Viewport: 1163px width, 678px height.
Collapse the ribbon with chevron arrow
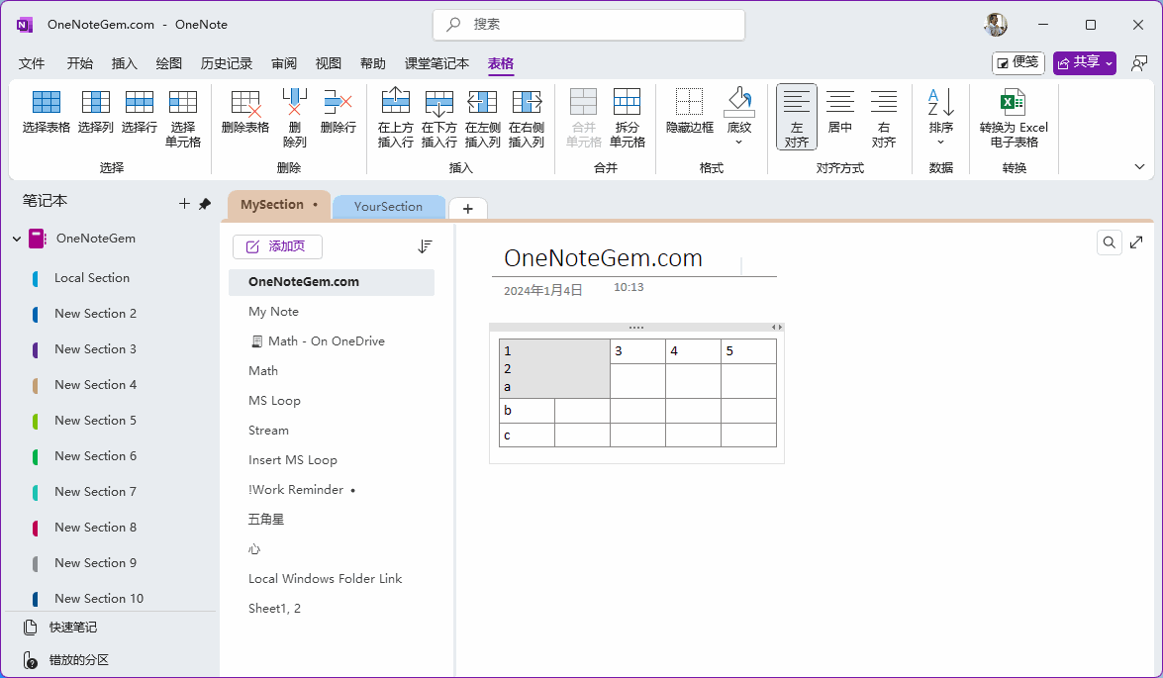click(x=1138, y=167)
